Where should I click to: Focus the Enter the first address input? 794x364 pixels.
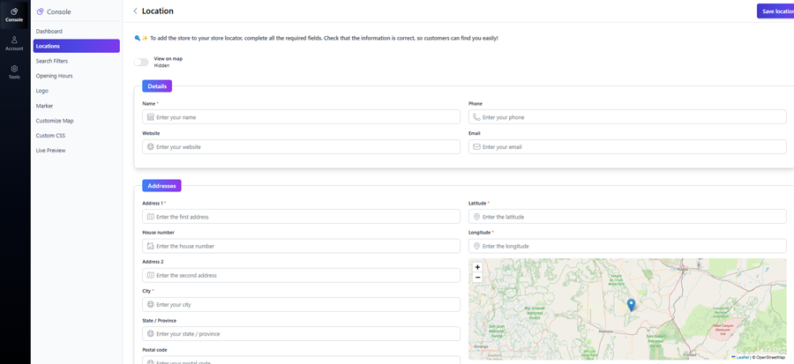pos(302,217)
